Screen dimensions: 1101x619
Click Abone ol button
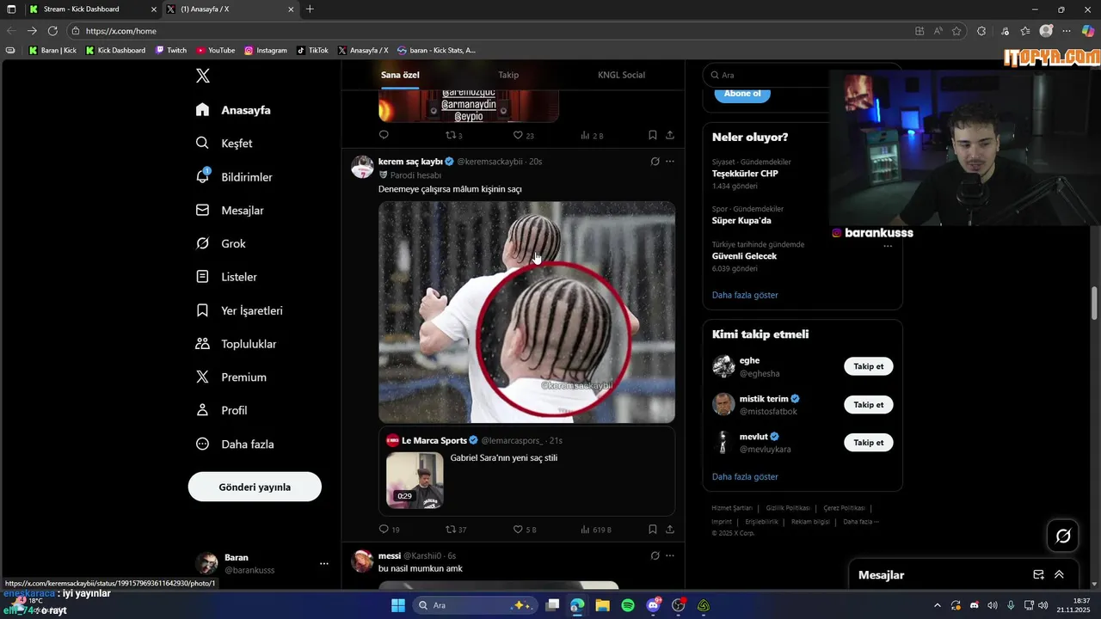[742, 93]
